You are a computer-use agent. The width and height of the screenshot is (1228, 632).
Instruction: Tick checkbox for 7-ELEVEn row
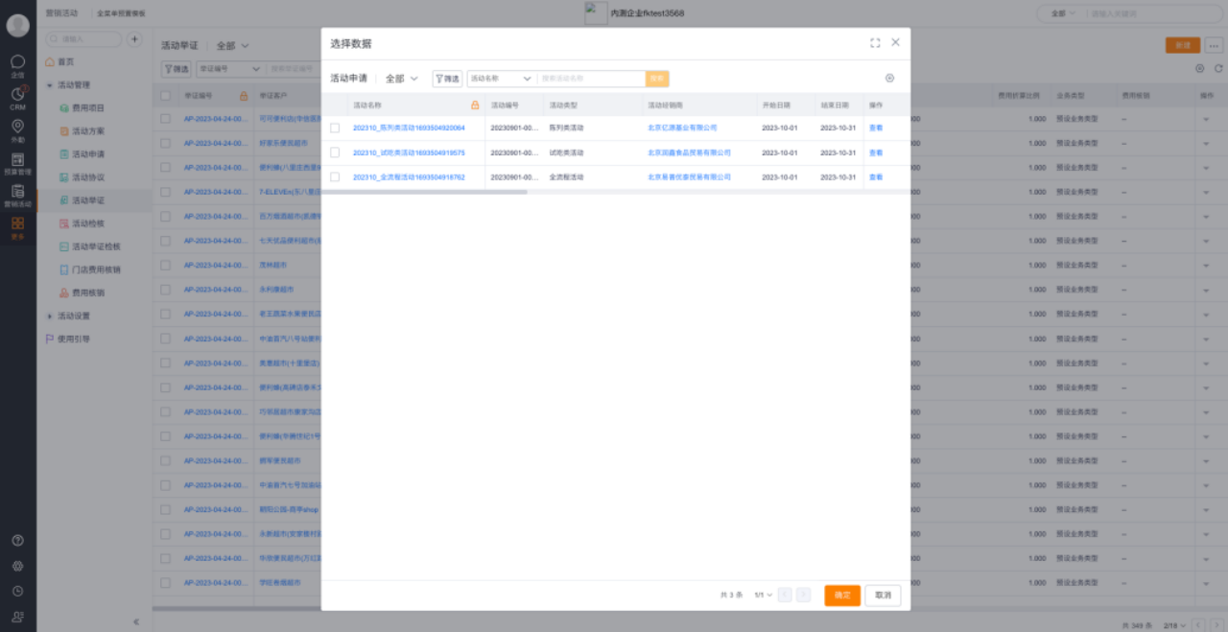click(166, 192)
